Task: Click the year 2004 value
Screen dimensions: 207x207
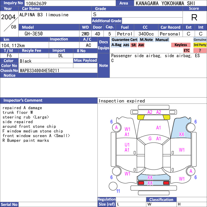Action: pyautogui.click(x=8, y=17)
